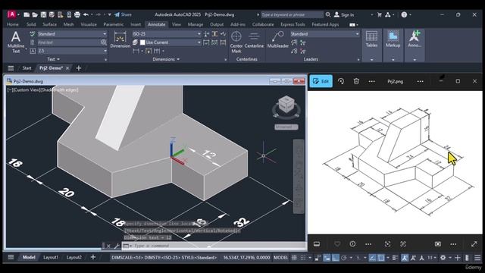485x273 pixels.
Task: Switch to the Visualize ribbon tab
Action: tap(89, 24)
